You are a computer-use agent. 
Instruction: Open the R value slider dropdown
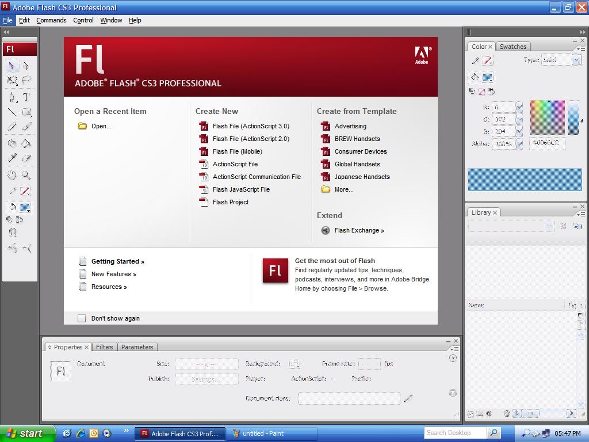pyautogui.click(x=519, y=107)
